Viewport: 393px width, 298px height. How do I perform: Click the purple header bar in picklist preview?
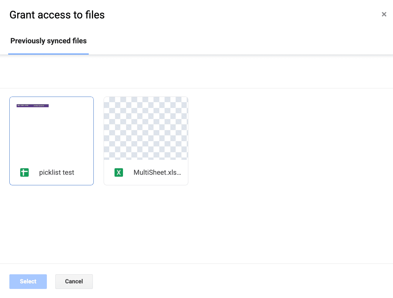point(33,106)
